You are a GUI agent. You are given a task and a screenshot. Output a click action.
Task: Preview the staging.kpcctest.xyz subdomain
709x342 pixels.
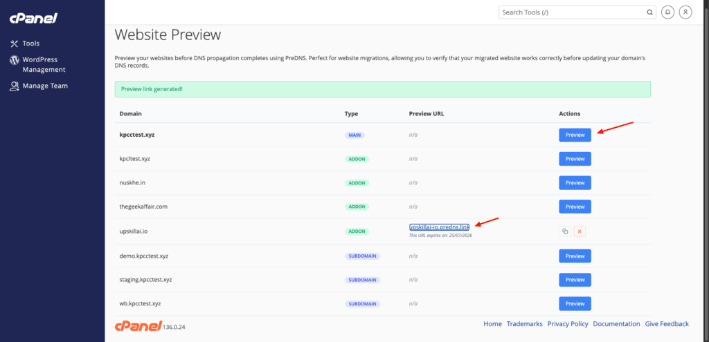(575, 280)
